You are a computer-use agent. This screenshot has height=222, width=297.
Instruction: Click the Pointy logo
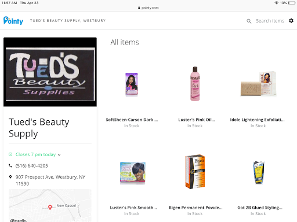click(13, 20)
